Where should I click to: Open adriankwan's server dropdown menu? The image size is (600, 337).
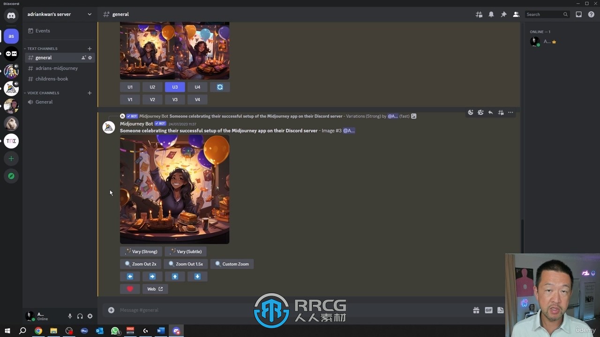point(60,15)
